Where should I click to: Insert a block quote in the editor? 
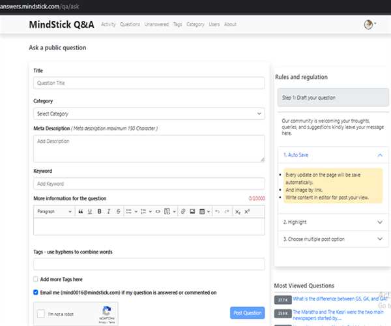pos(81,211)
